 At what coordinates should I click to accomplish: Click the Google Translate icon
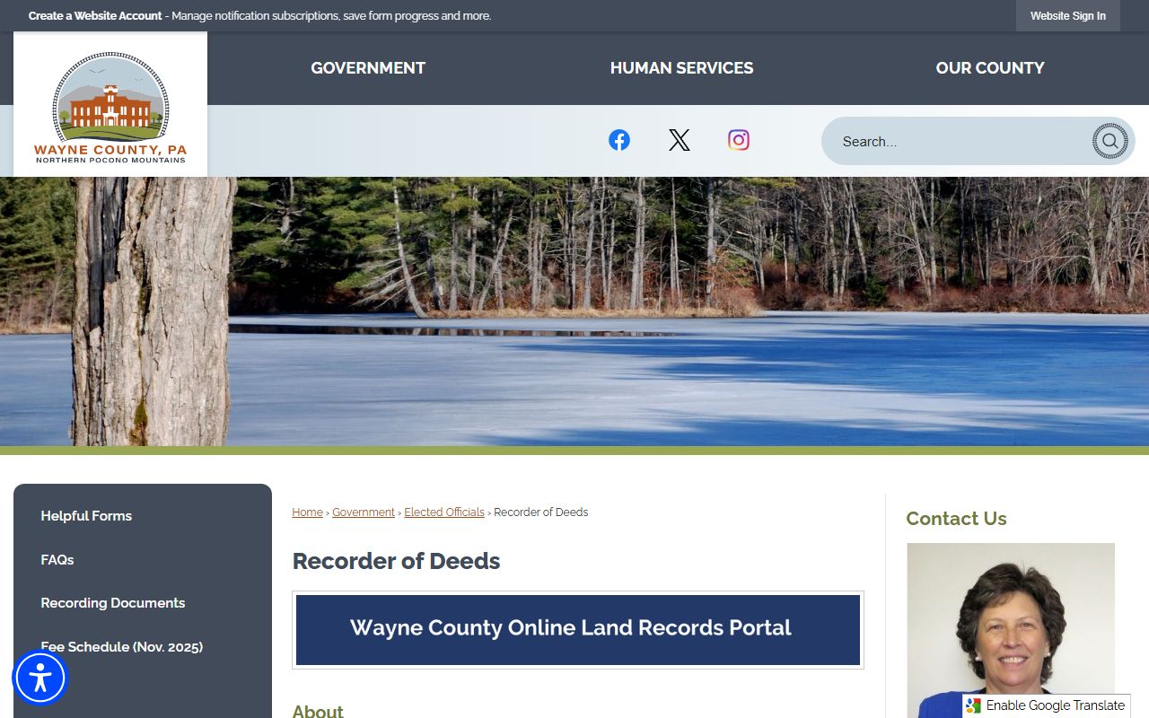974,705
